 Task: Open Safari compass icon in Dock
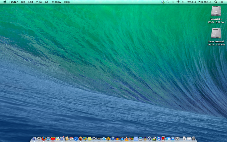(x=48, y=138)
